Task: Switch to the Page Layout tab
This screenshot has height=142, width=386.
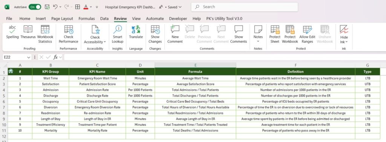Action: coord(62,18)
